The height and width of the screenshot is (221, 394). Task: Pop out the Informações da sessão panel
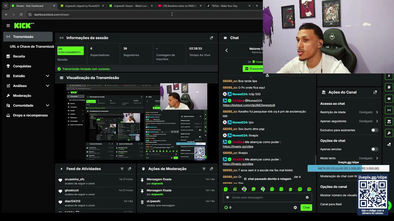pyautogui.click(x=211, y=38)
